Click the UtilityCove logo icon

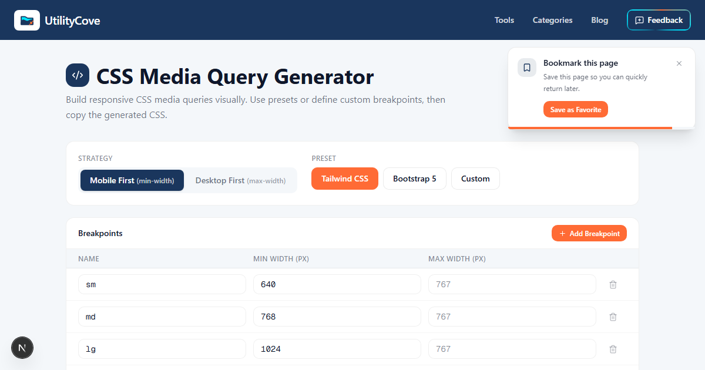[27, 20]
